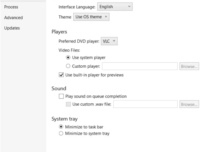This screenshot has width=203, height=152.
Task: Choose the Custom player radio button
Action: coord(68,66)
